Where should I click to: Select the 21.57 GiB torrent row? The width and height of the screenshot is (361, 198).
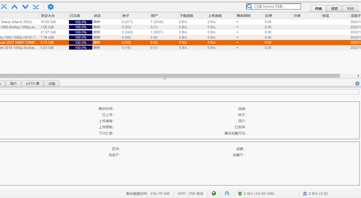180,32
